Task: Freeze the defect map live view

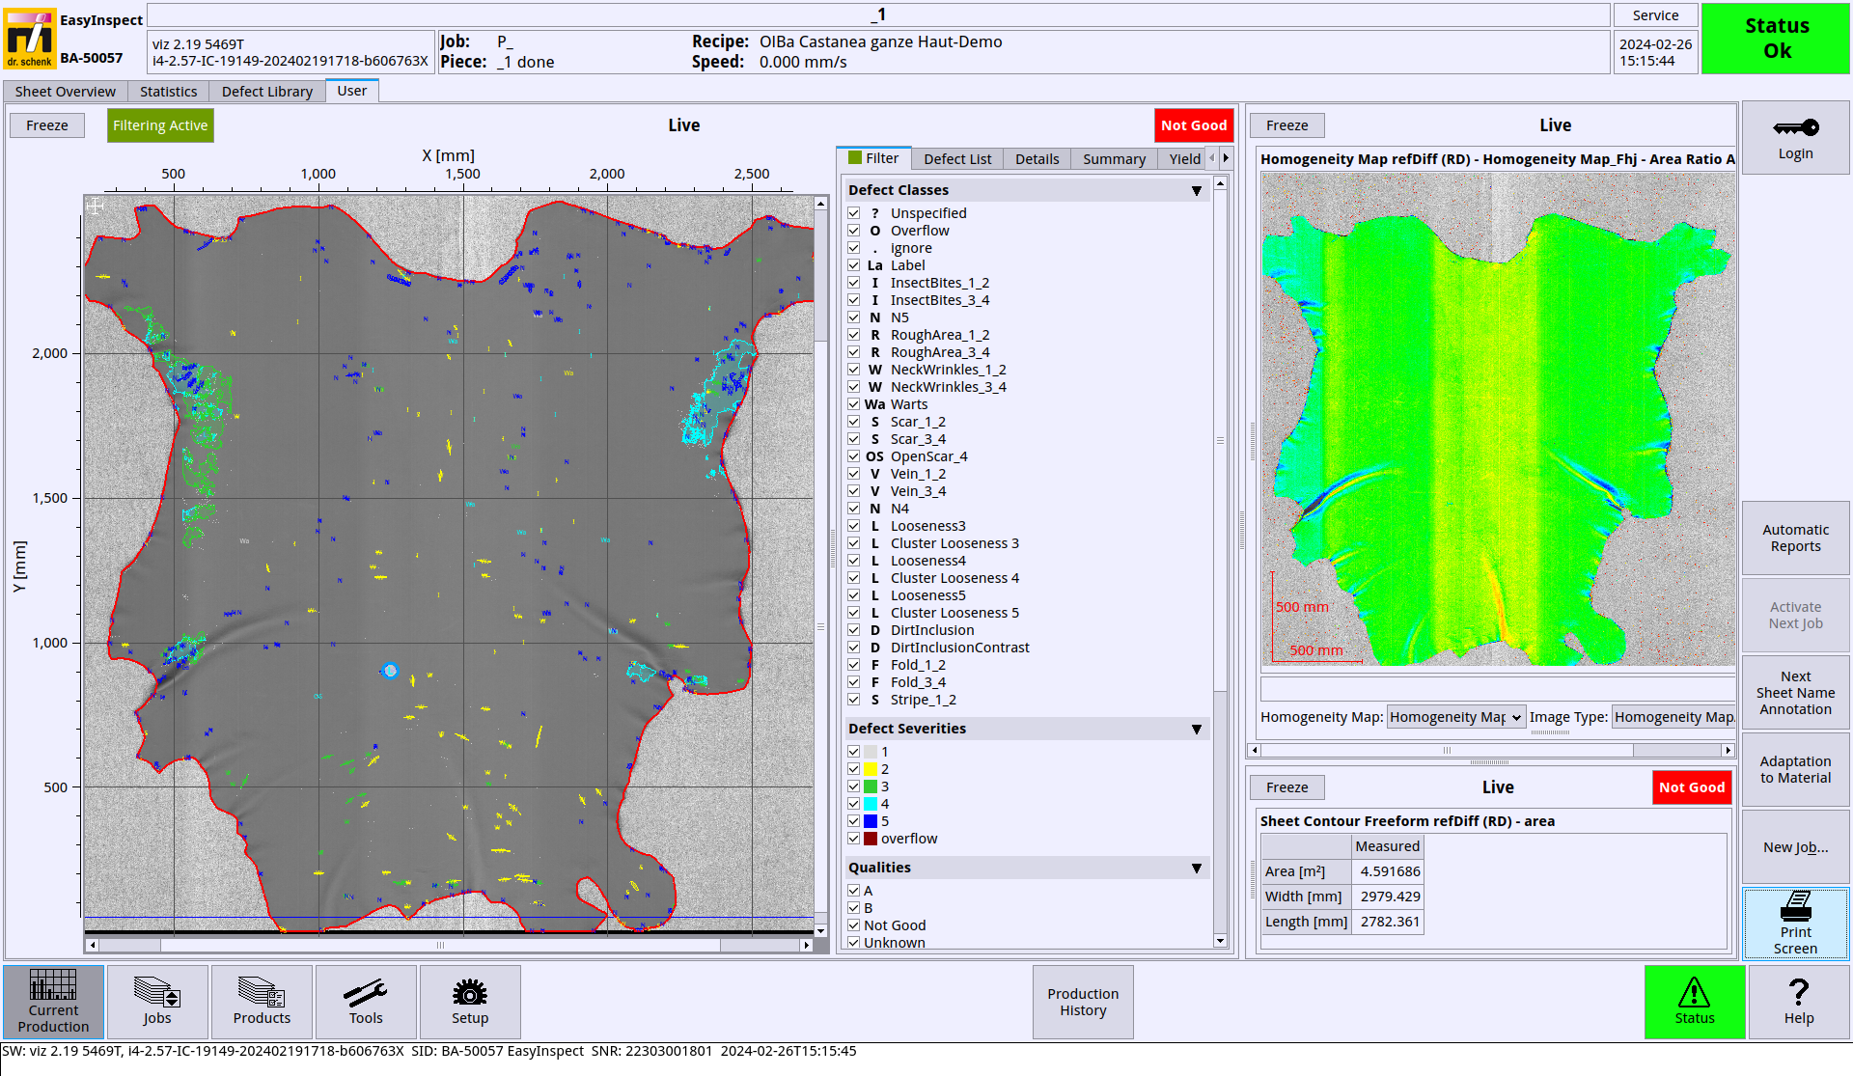Action: (x=47, y=125)
